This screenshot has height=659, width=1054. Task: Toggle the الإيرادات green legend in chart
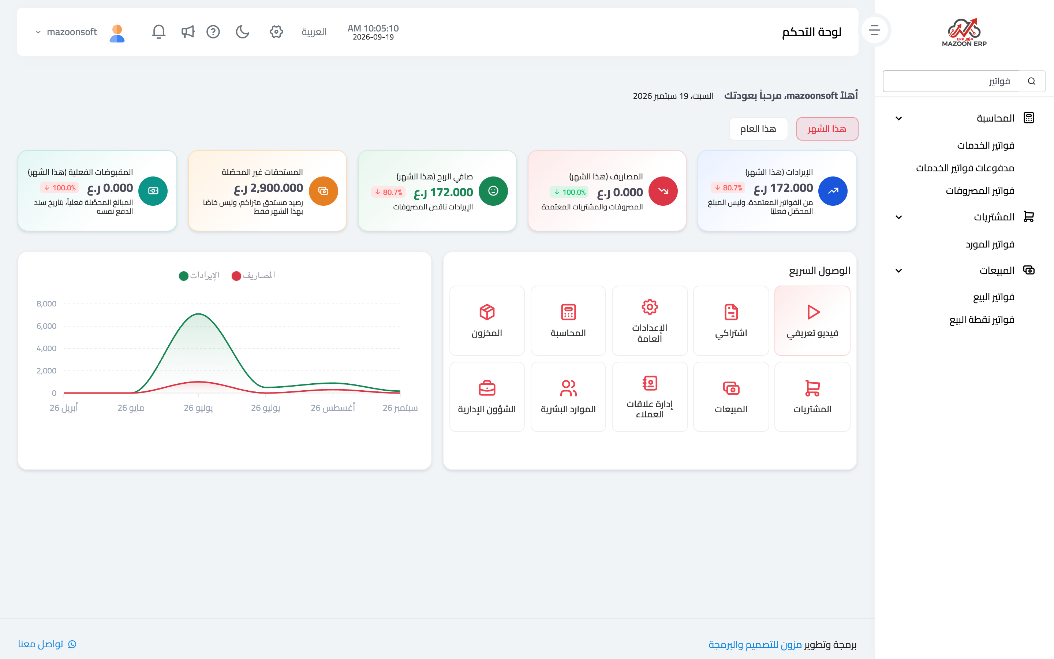click(199, 275)
